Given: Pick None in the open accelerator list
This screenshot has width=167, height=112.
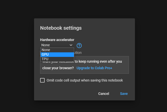Looking at the screenshot, I should click(x=57, y=50).
